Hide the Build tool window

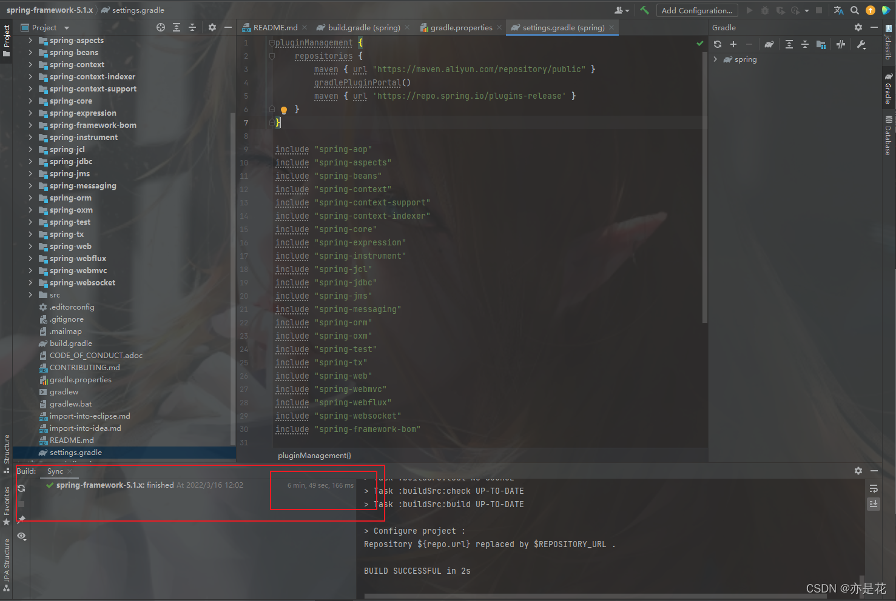click(x=874, y=471)
